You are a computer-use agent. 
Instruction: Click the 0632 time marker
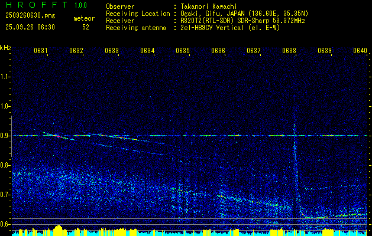76,50
